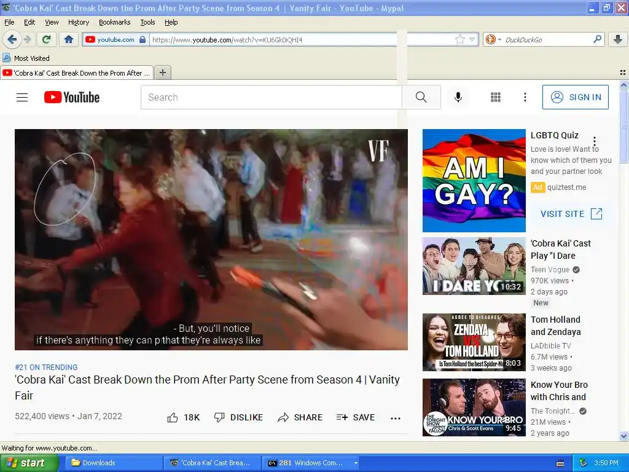Click VISIT SITE on the ad

[x=571, y=214]
